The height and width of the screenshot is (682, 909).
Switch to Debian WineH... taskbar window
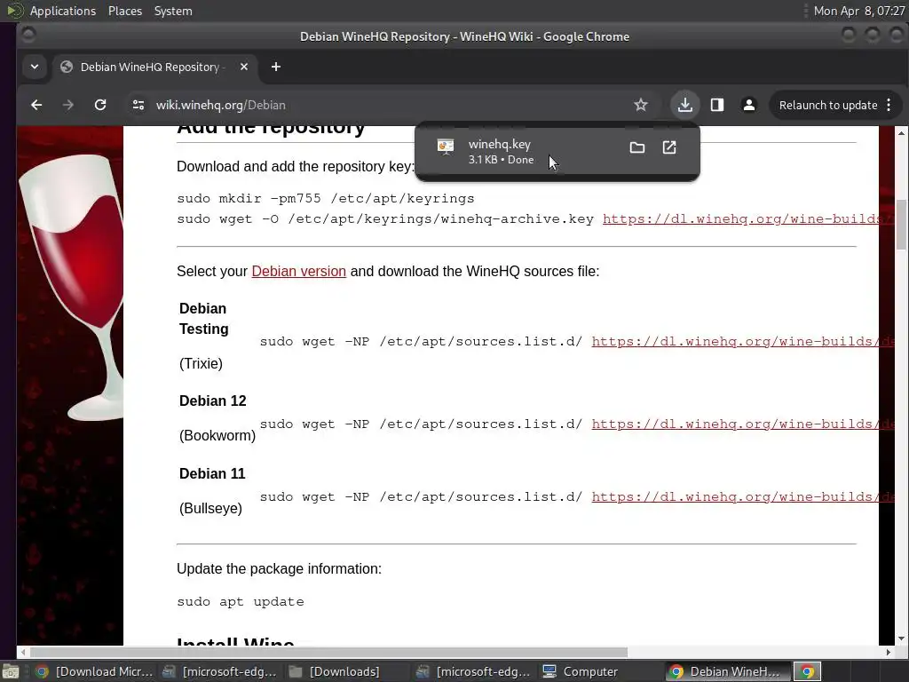point(728,671)
